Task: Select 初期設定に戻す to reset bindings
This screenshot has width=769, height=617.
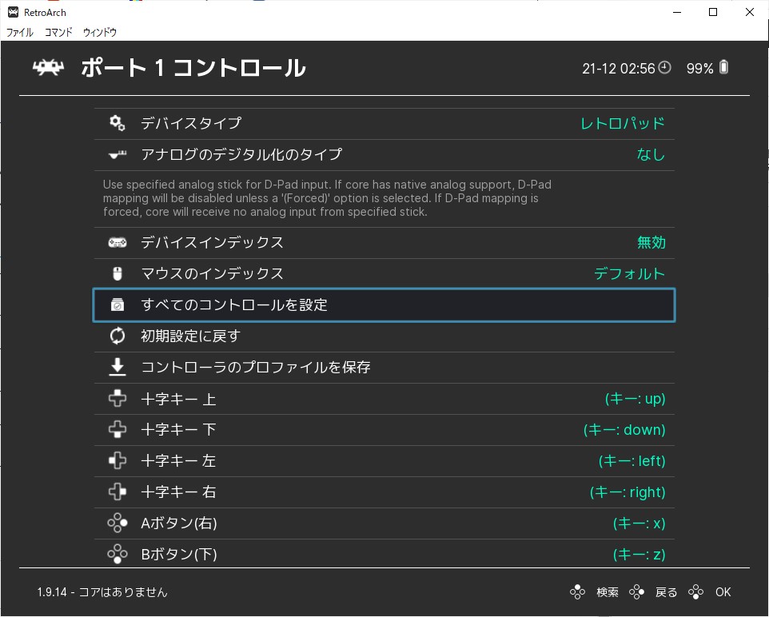Action: coord(384,336)
